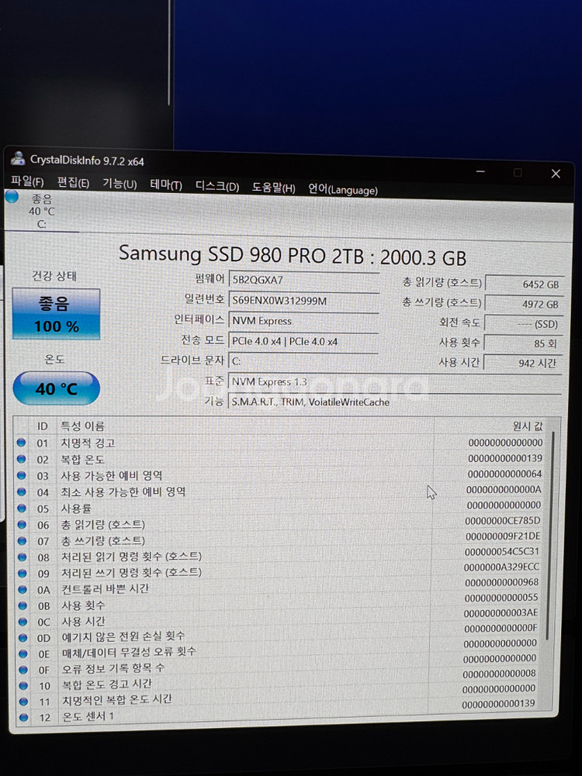Screen dimensions: 582x776
Task: Open the 디스크(D) menu
Action: [x=217, y=187]
